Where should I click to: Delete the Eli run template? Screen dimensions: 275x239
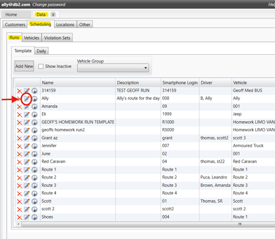[x=19, y=115]
